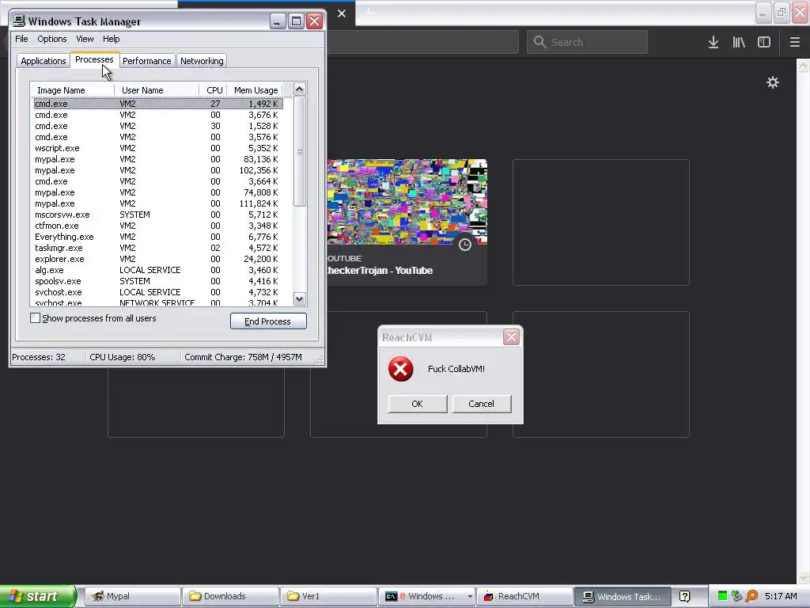Viewport: 810px width, 608px height.
Task: Click CPU Usage status bar entry
Action: coord(123,357)
